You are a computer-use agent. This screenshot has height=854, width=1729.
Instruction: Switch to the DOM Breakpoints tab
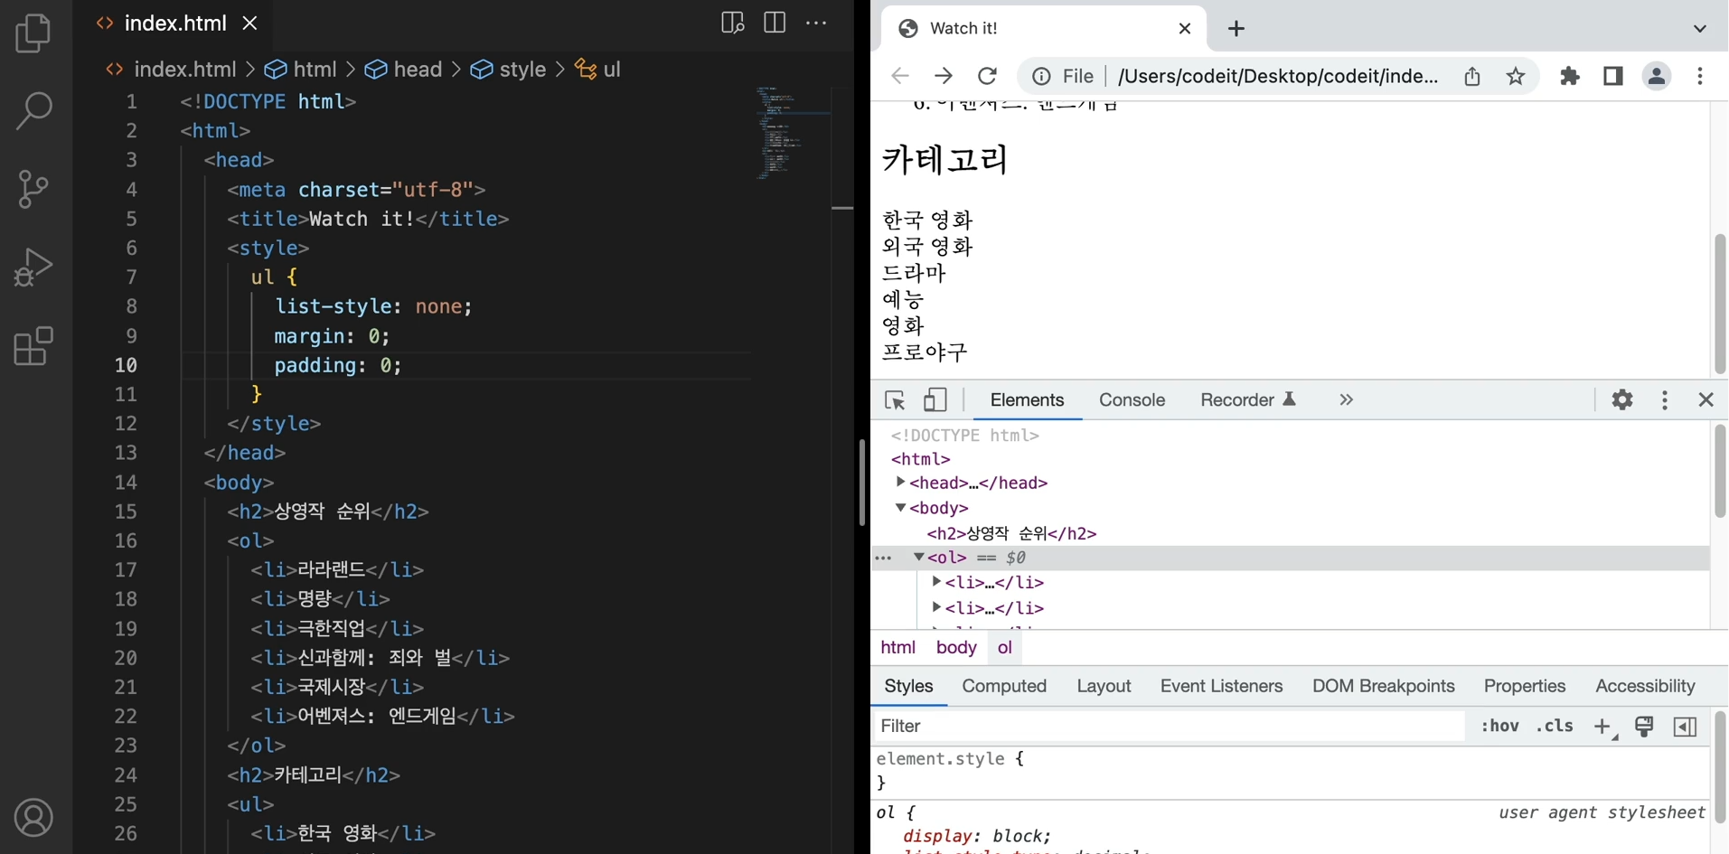point(1384,686)
